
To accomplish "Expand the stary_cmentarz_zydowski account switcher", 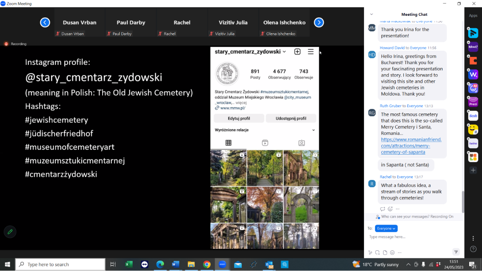I will pos(284,52).
